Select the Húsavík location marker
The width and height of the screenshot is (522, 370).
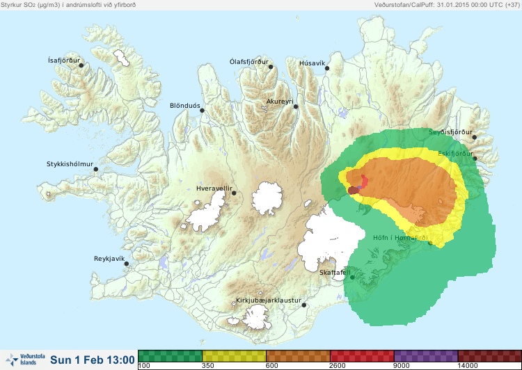[327, 68]
